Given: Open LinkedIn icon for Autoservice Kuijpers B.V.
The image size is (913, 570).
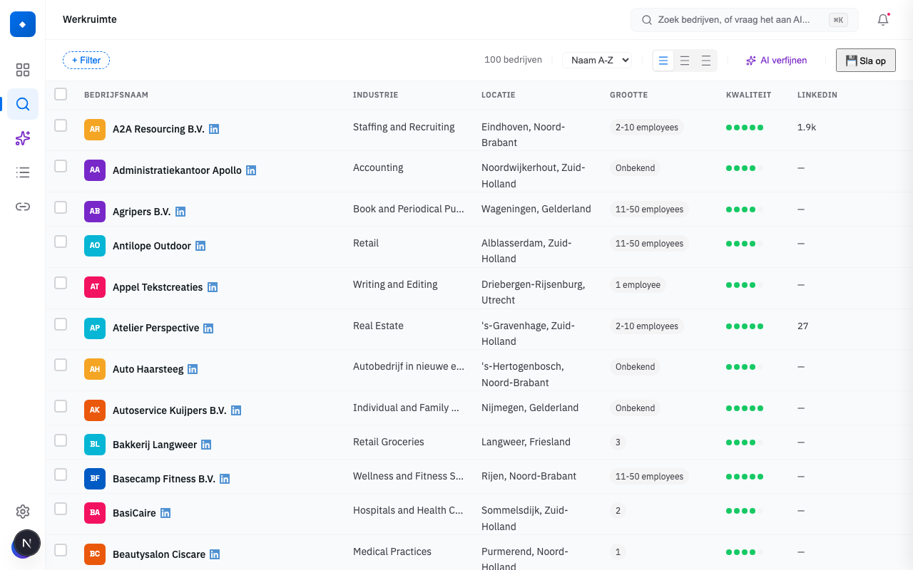Looking at the screenshot, I should point(236,410).
